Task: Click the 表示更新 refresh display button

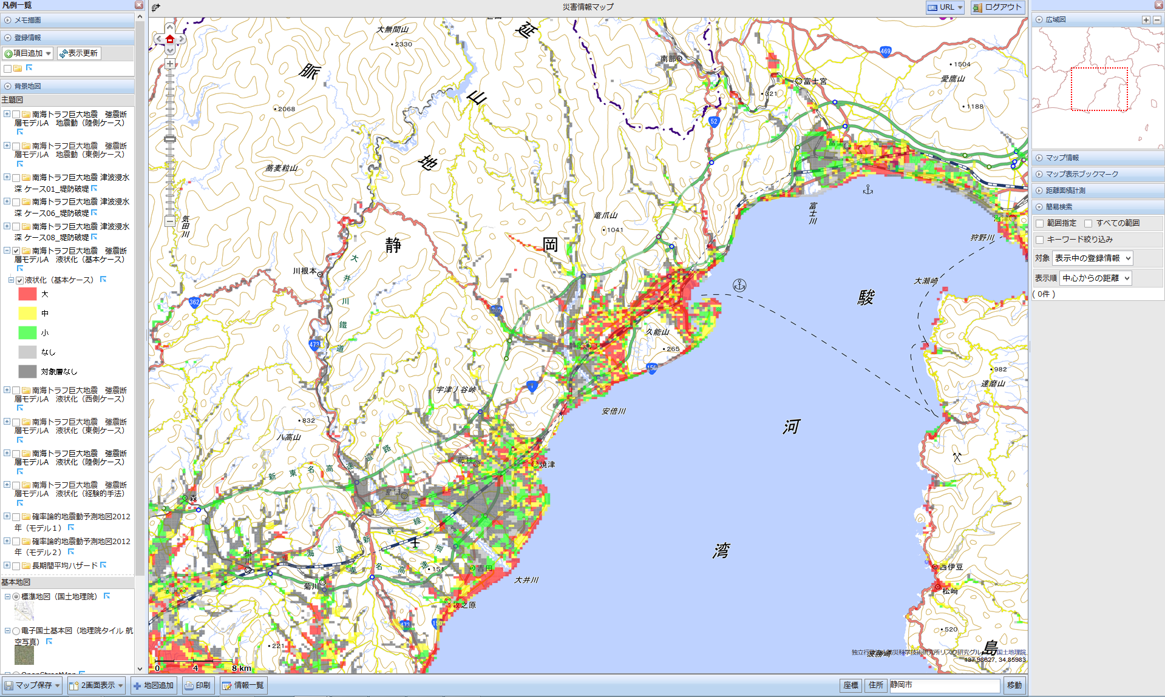Action: click(79, 53)
